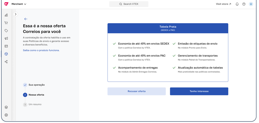This screenshot has height=123, width=259.
Task: Open the share network sidebar icon
Action: (x=6, y=62)
